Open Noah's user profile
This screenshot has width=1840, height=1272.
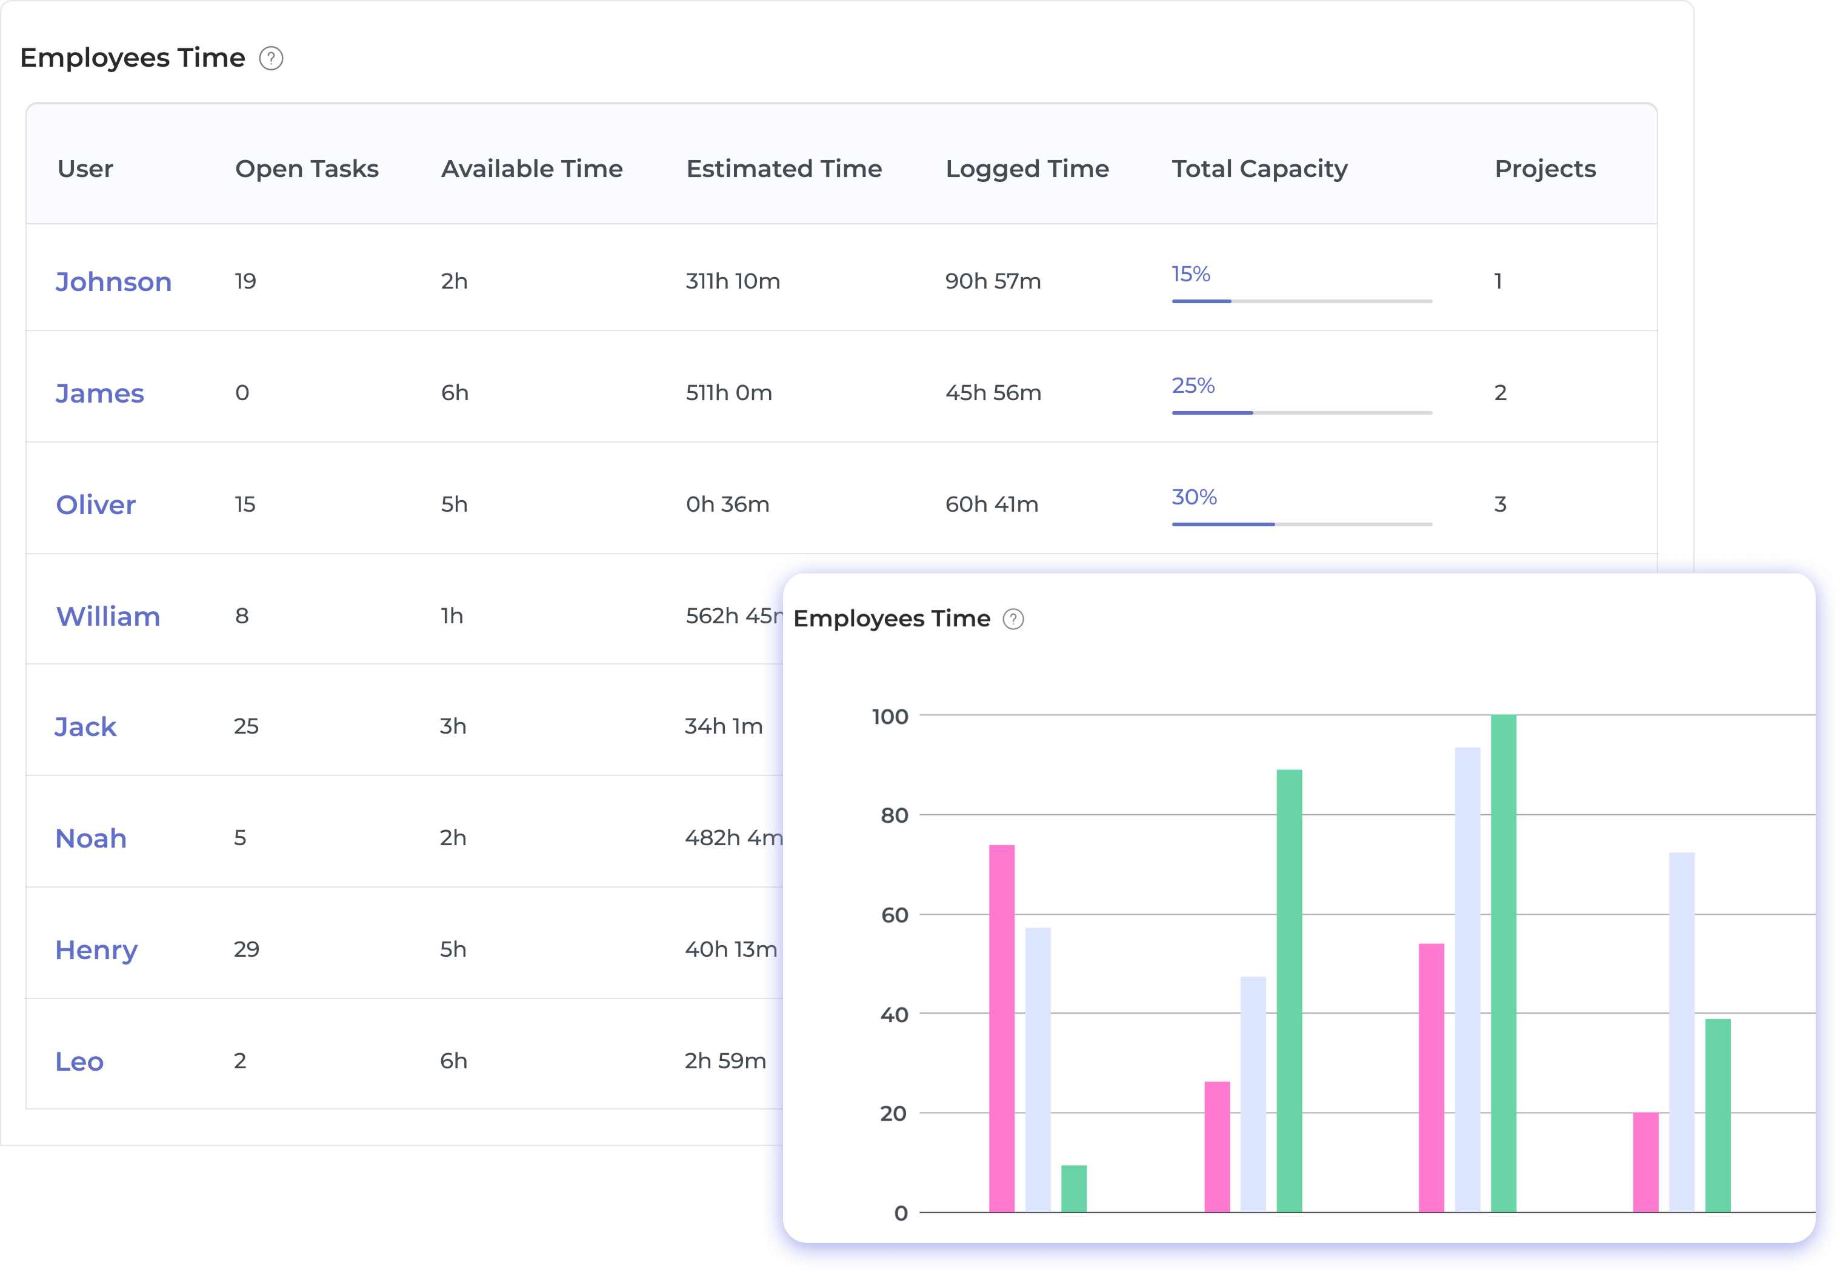coord(90,838)
